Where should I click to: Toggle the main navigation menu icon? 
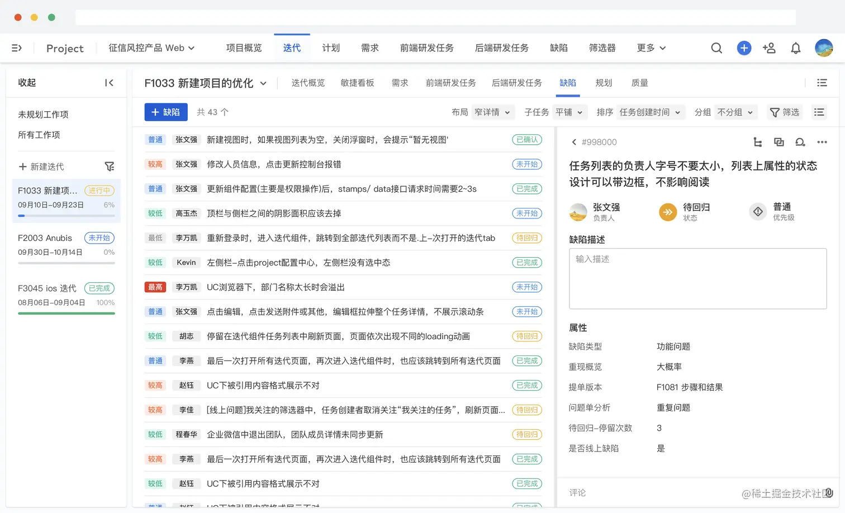coord(17,48)
